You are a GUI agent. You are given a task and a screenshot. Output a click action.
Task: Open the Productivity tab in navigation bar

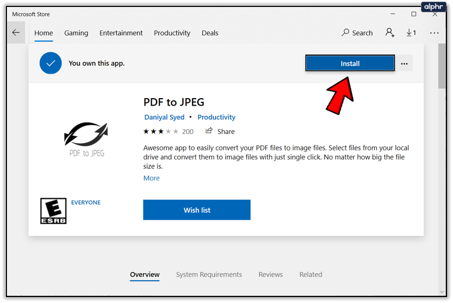172,33
